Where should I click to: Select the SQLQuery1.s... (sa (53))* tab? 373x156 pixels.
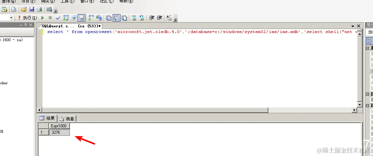click(71, 26)
